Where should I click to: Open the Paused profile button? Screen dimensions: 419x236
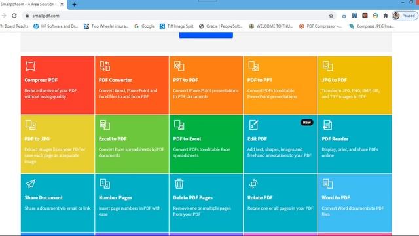(405, 16)
